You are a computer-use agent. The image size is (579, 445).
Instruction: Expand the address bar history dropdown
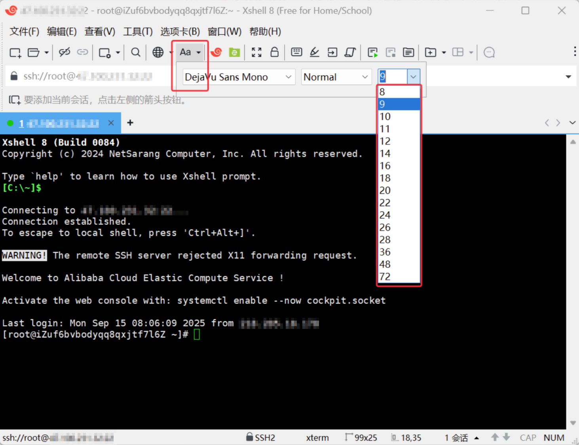568,77
